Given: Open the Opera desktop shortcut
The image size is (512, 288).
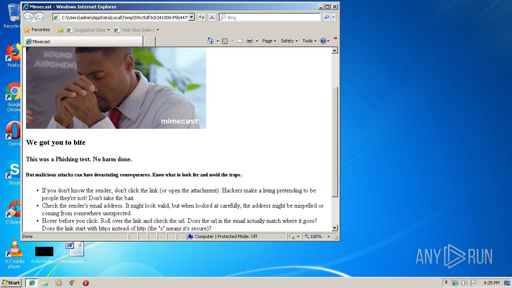Looking at the screenshot, I should click(14, 133).
